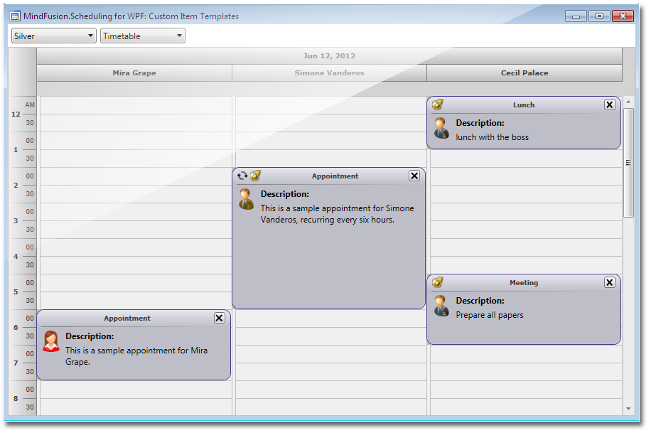Click the vertical scrollbar thumb

628,163
